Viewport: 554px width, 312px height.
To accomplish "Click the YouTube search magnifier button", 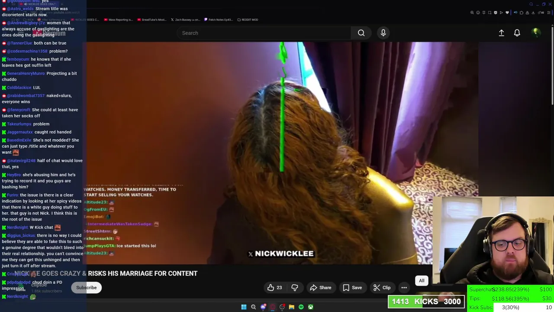I will coord(361,33).
